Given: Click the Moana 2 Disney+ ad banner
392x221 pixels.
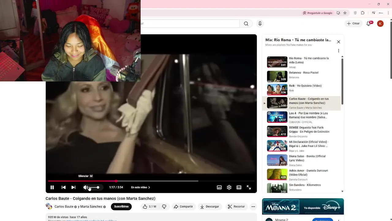Looking at the screenshot, I should coord(303,207).
